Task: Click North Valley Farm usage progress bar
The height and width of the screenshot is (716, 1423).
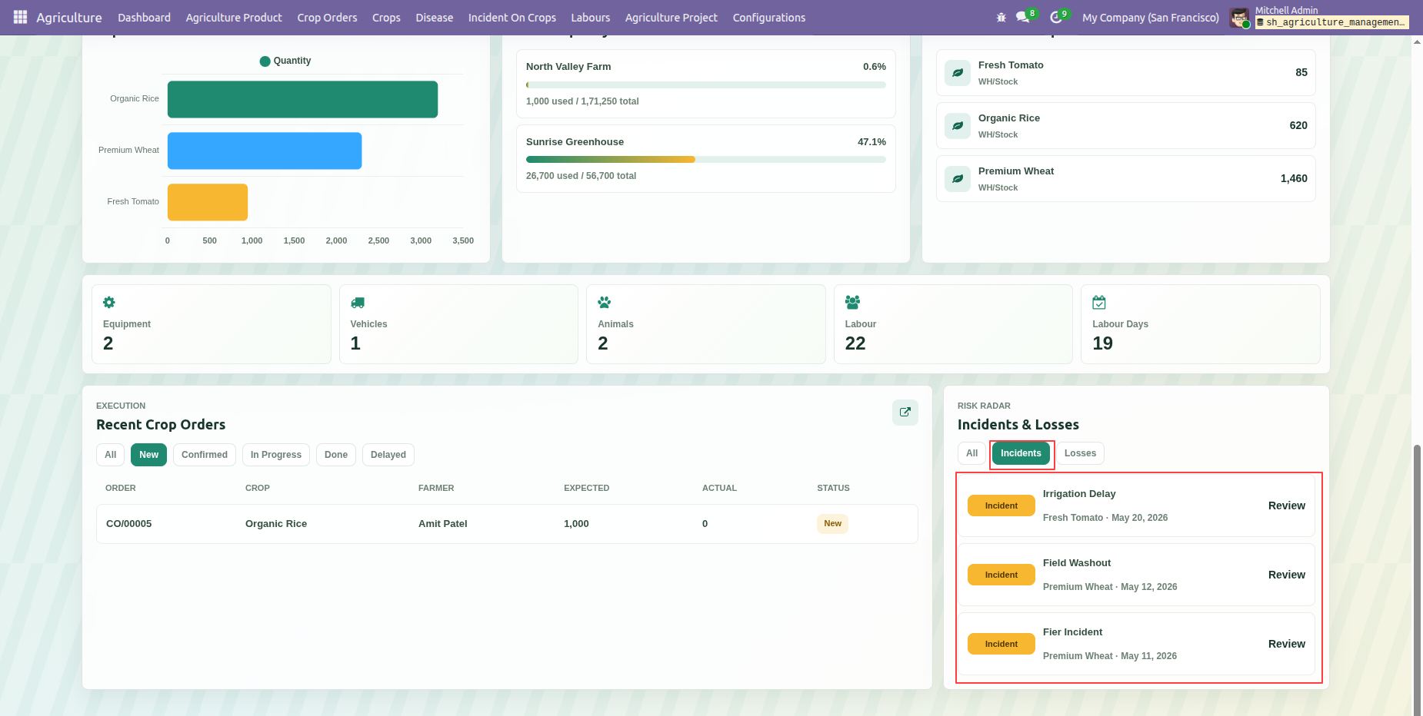Action: coord(706,85)
